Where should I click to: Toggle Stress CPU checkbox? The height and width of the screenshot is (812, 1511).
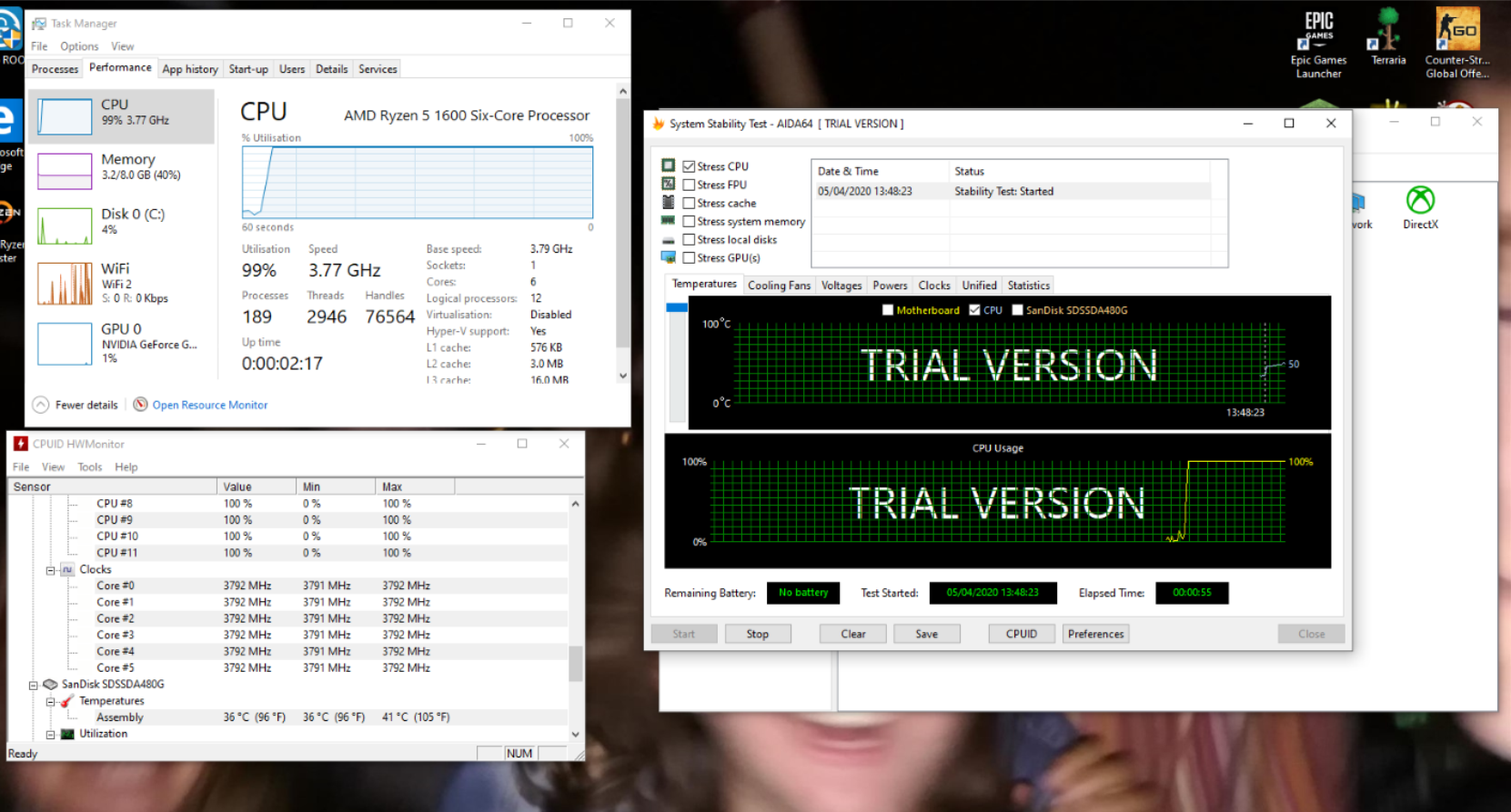[689, 166]
